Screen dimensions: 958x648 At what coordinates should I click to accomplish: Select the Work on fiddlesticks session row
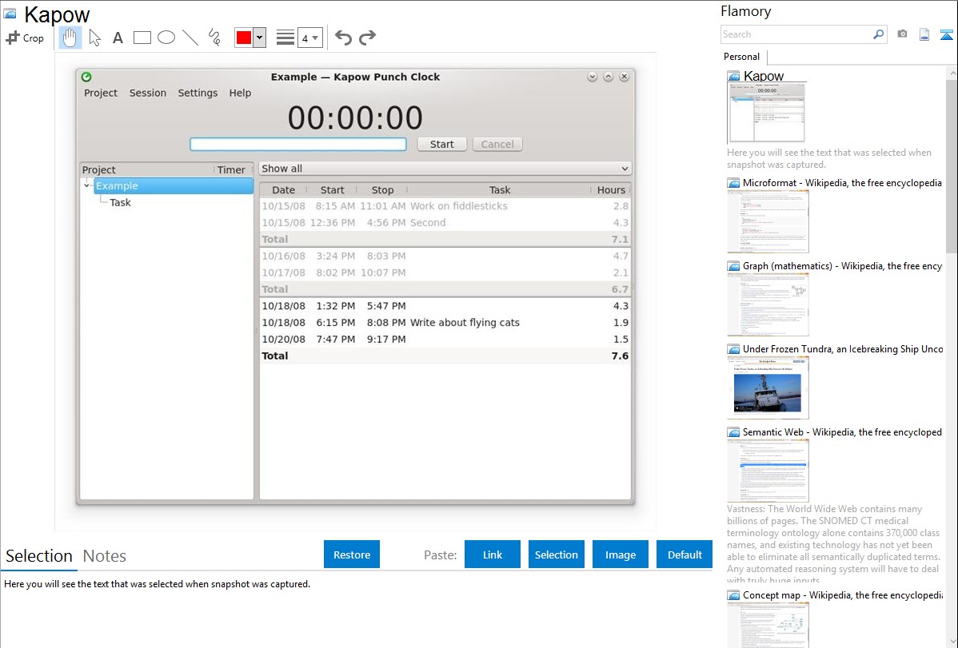(x=445, y=206)
